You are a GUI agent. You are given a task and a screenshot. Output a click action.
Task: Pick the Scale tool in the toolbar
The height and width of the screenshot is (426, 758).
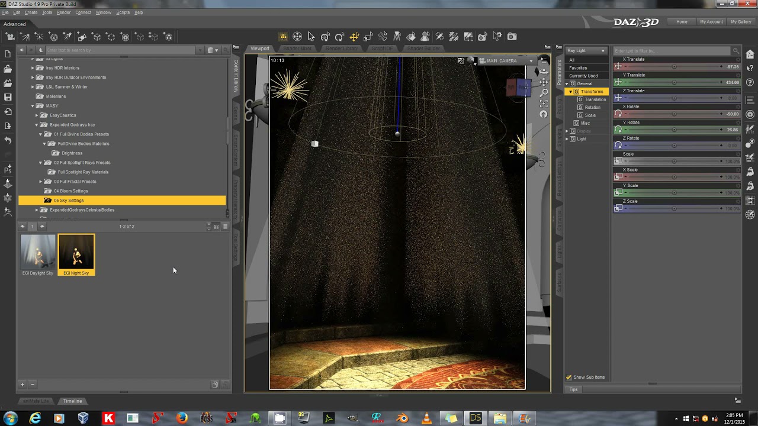[x=368, y=37]
